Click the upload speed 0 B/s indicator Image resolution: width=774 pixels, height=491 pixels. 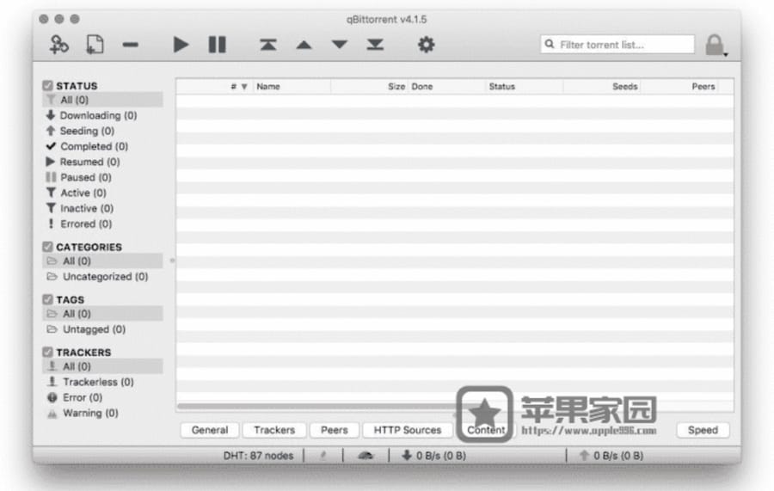(611, 456)
